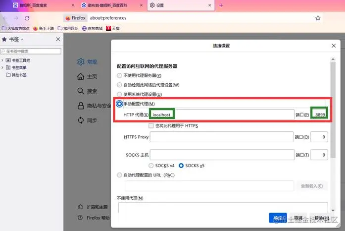Click HTTP 代理 field containing localhost

222,115
